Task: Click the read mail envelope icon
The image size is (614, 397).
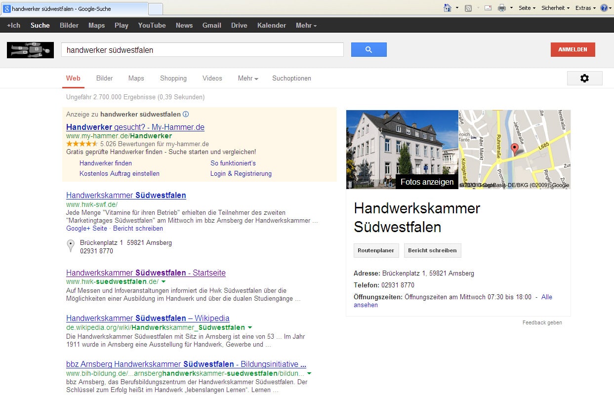Action: [x=488, y=8]
